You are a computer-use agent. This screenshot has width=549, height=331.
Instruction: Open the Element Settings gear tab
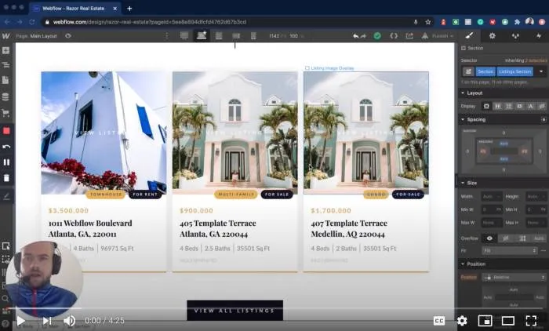493,35
